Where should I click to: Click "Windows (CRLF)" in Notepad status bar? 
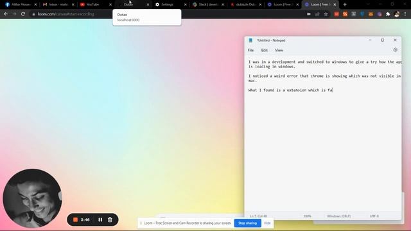pos(338,216)
